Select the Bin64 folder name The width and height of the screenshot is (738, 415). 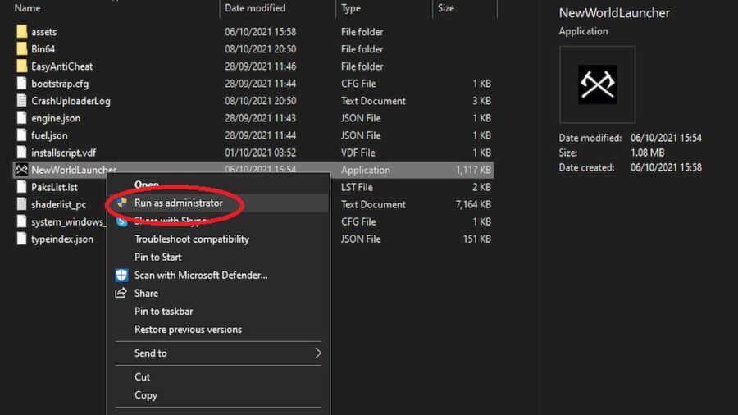pyautogui.click(x=43, y=49)
